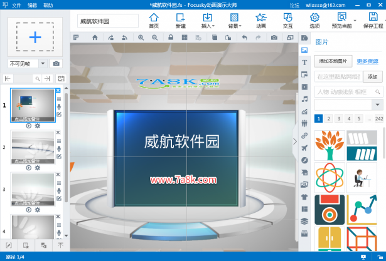Expand the image category dropdown

click(x=377, y=105)
